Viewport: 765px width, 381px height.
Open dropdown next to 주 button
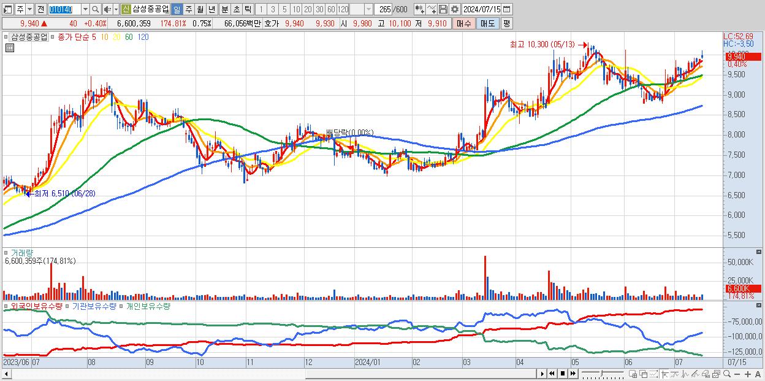click(29, 10)
